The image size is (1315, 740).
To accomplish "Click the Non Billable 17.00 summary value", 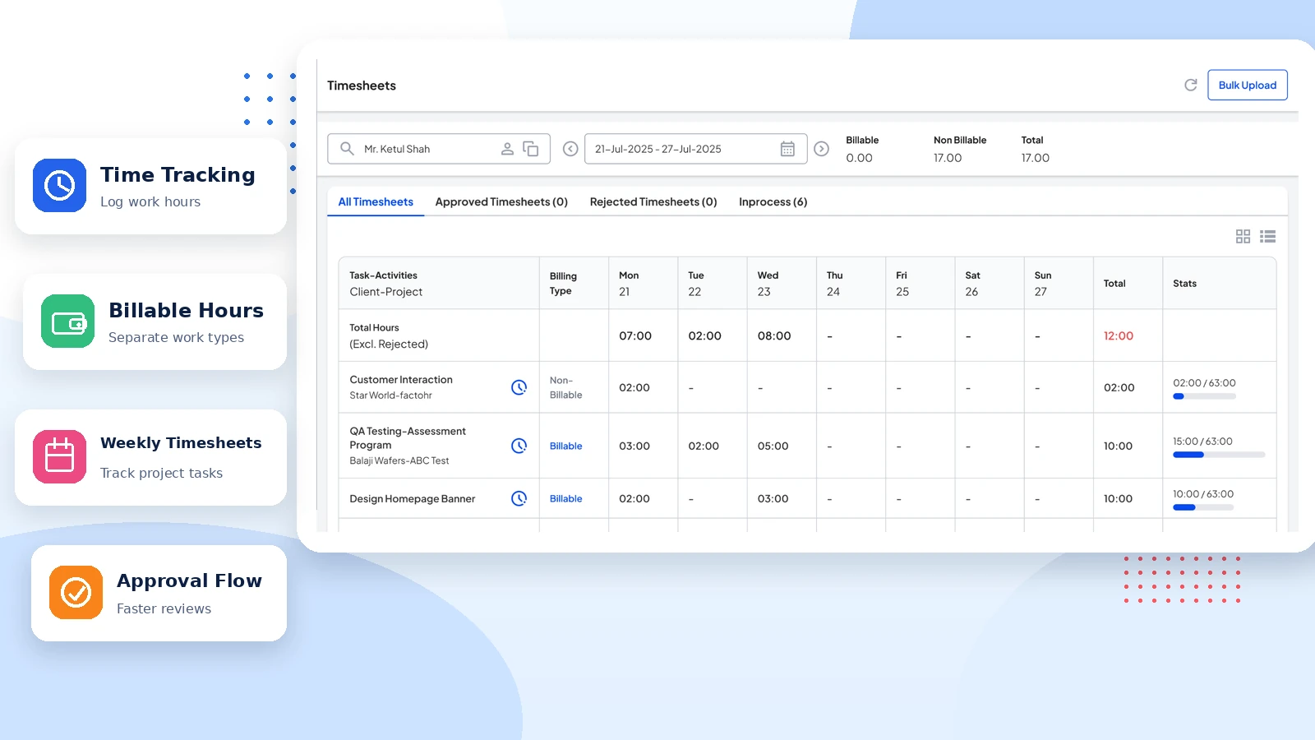I will [x=948, y=158].
